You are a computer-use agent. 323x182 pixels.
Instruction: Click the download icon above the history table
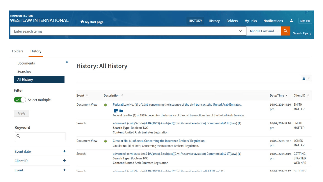click(304, 78)
